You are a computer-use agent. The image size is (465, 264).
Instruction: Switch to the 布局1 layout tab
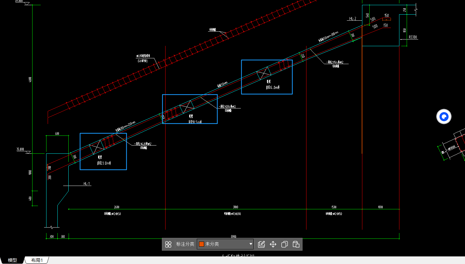[37, 260]
